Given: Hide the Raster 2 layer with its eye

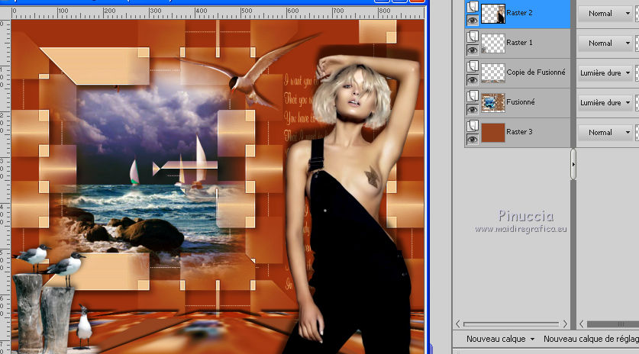Looking at the screenshot, I should point(473,20).
